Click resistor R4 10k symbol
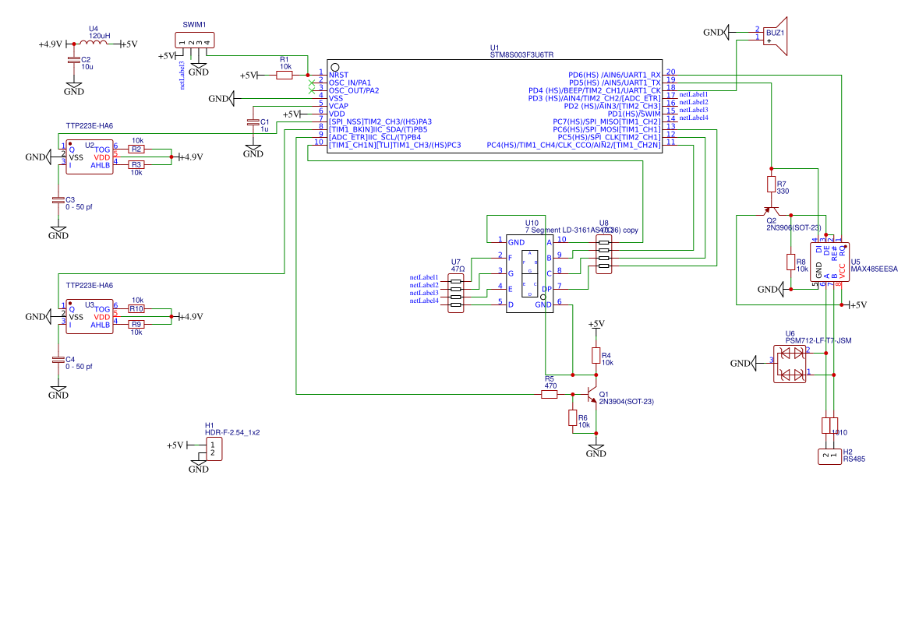This screenshot has height=644, width=919. coord(596,355)
